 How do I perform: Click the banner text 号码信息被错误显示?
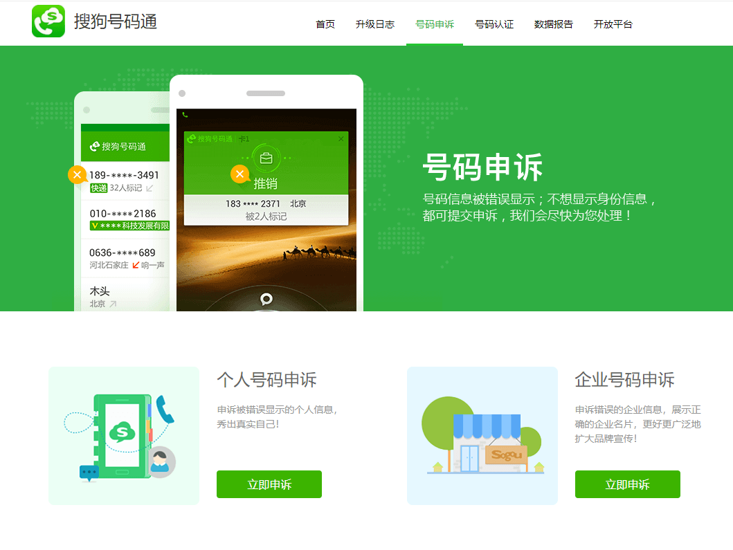(x=479, y=199)
